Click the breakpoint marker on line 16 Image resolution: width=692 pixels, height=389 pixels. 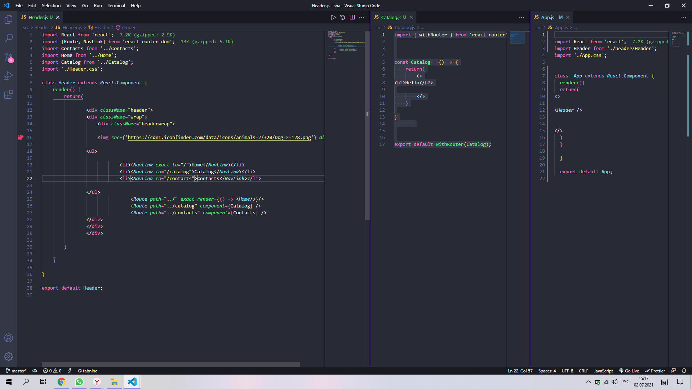(x=21, y=138)
